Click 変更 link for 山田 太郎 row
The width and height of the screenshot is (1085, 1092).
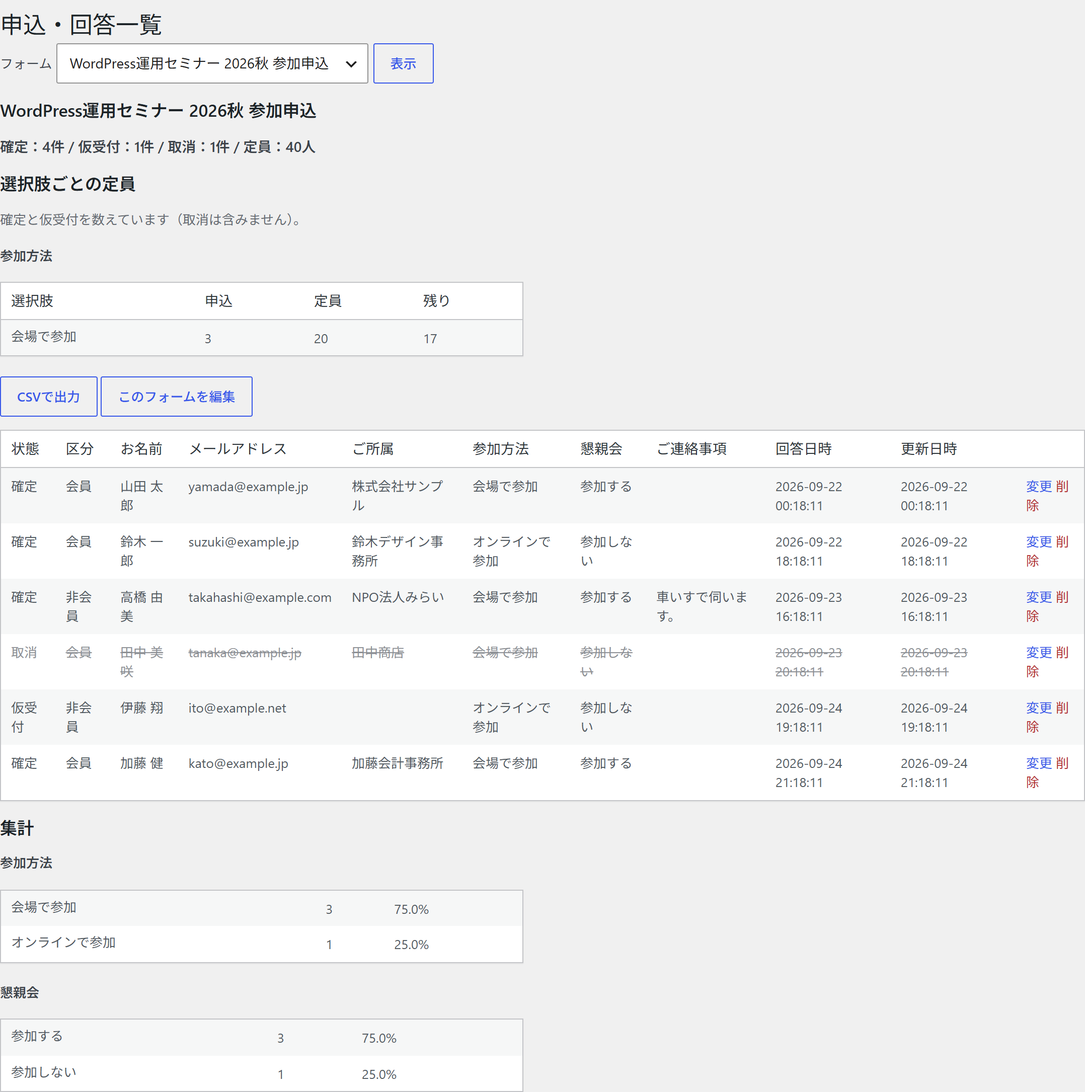point(1039,486)
